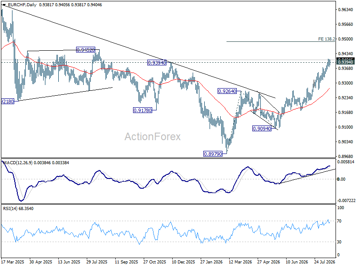The image size is (356, 267).
Task: Select the RSI oversold level 30
Action: tap(339, 242)
